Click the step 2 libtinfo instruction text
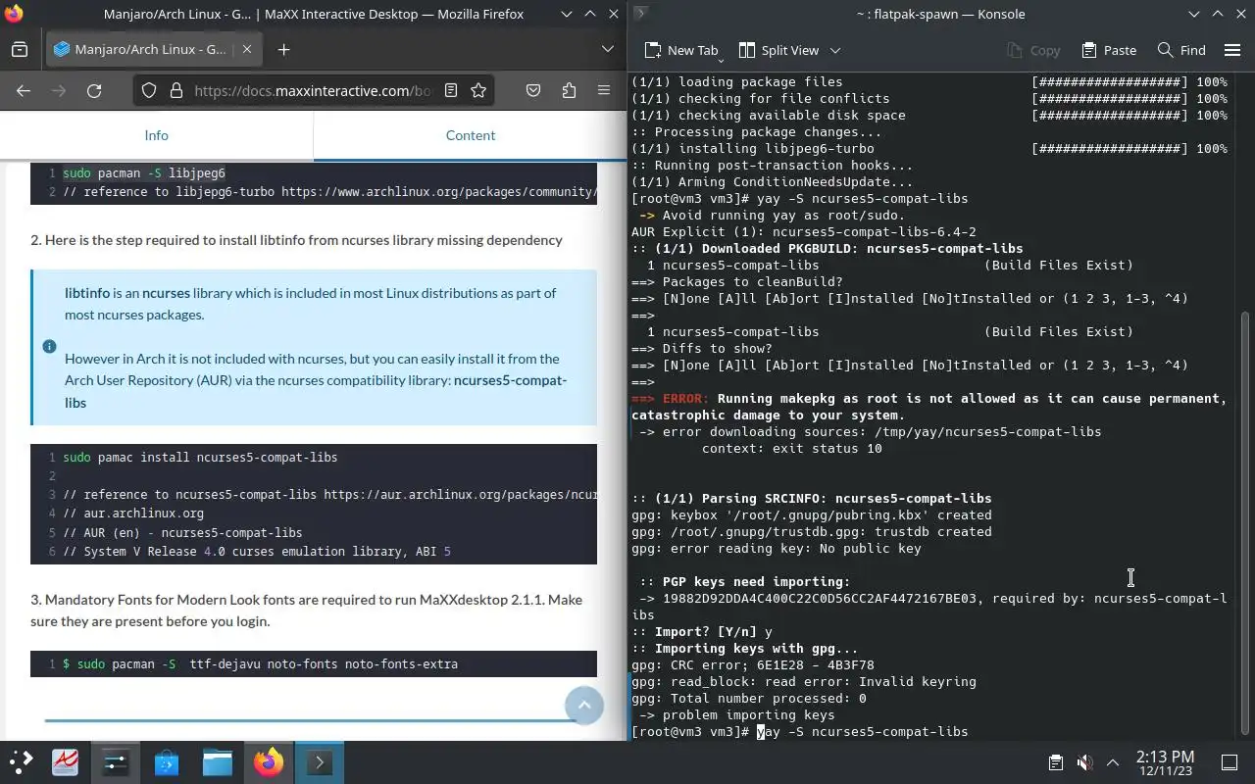This screenshot has height=784, width=1255. click(x=296, y=240)
